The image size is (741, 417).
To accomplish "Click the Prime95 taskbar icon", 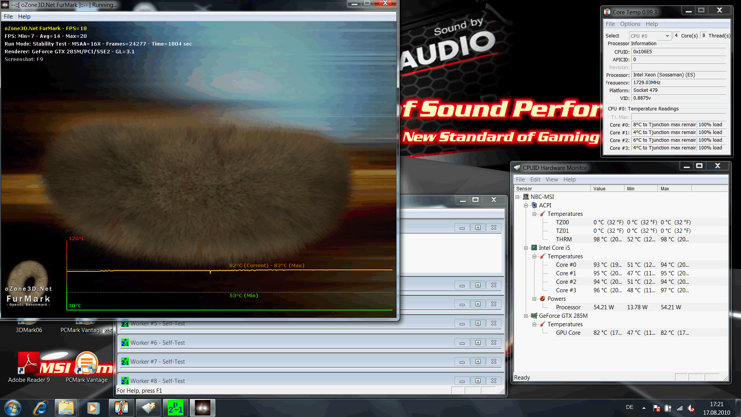I will [175, 408].
